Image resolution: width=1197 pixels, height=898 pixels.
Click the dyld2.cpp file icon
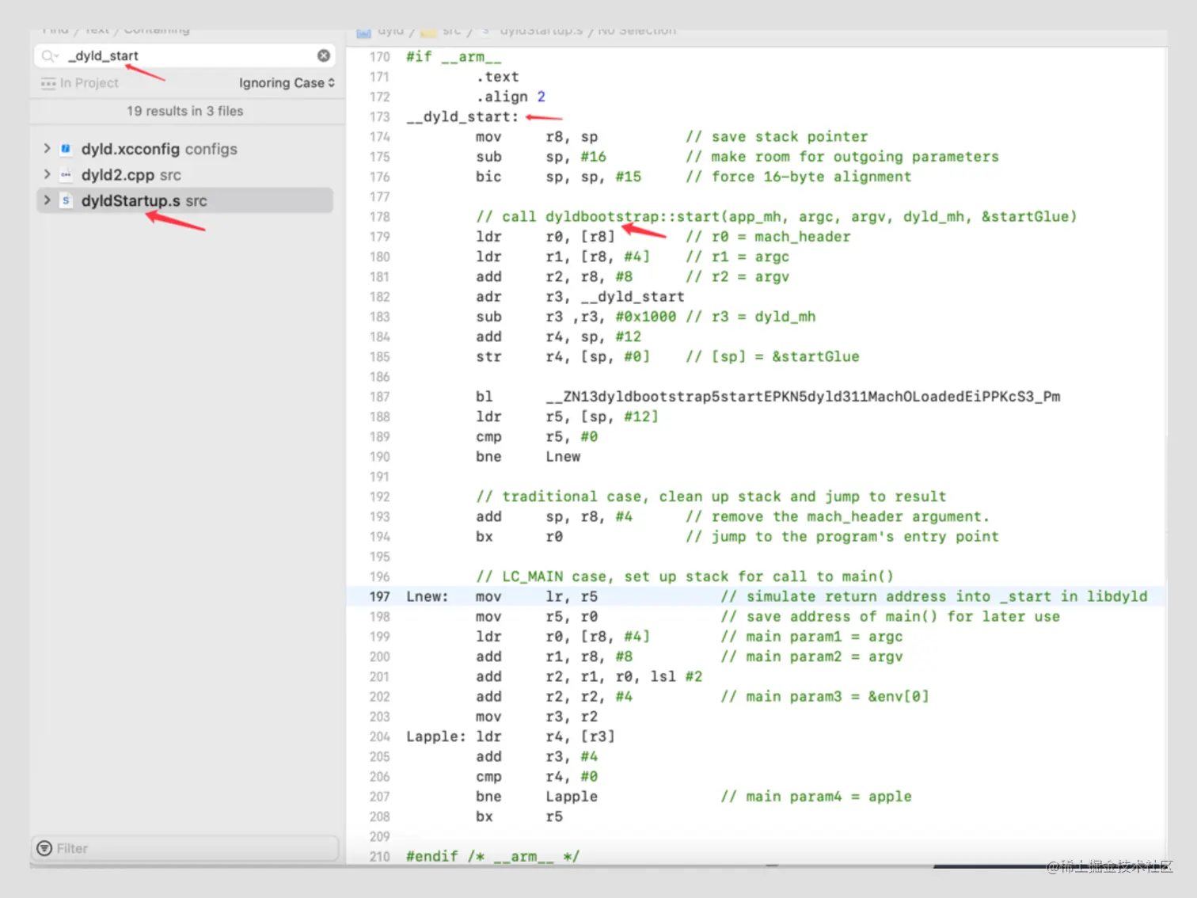point(66,175)
